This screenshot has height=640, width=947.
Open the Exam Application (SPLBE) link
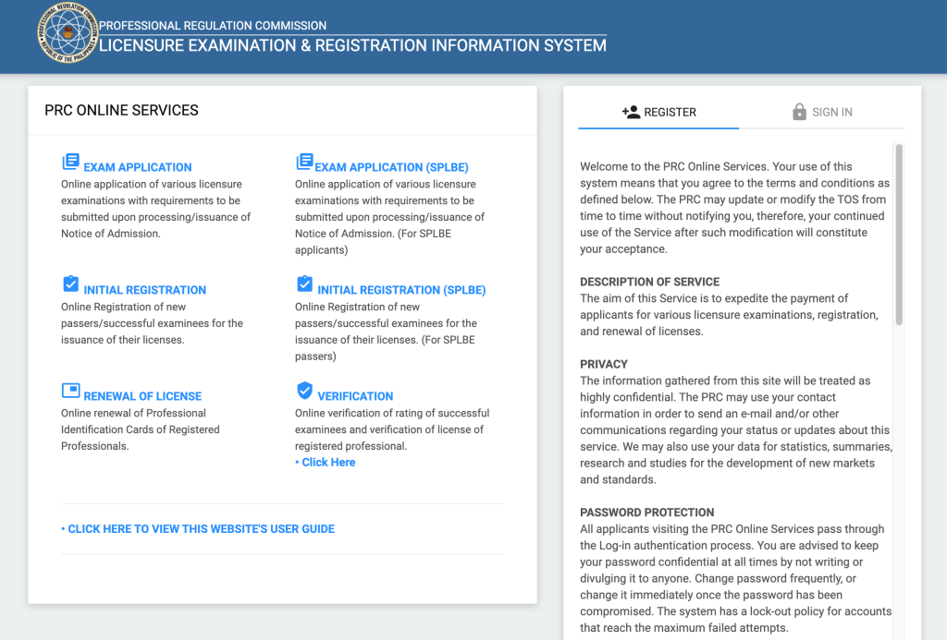[x=391, y=167]
